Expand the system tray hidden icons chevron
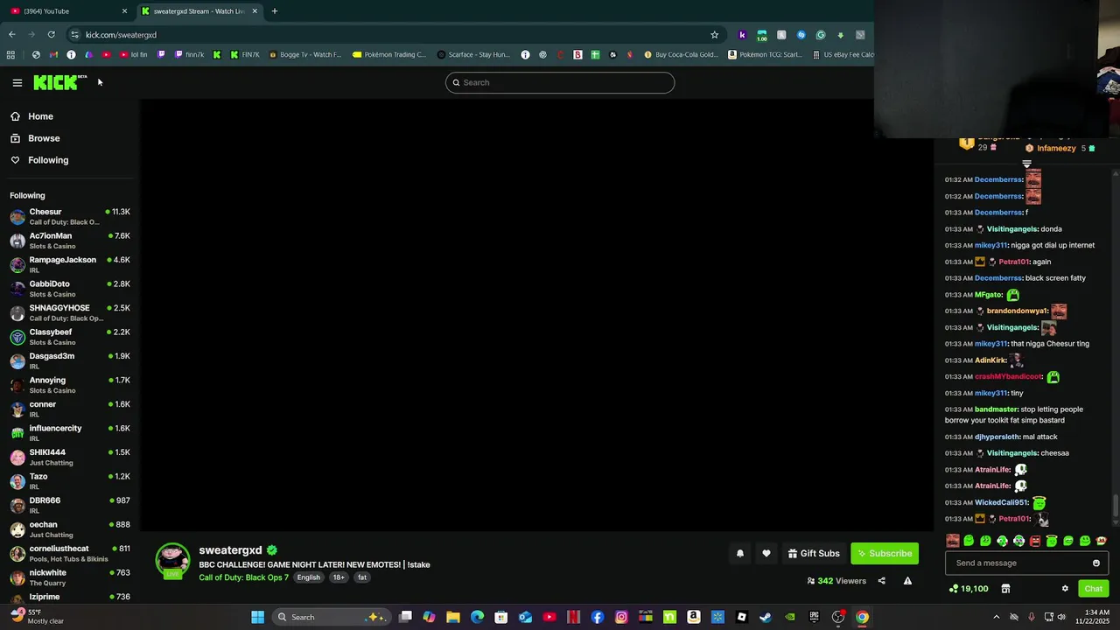 (x=996, y=617)
